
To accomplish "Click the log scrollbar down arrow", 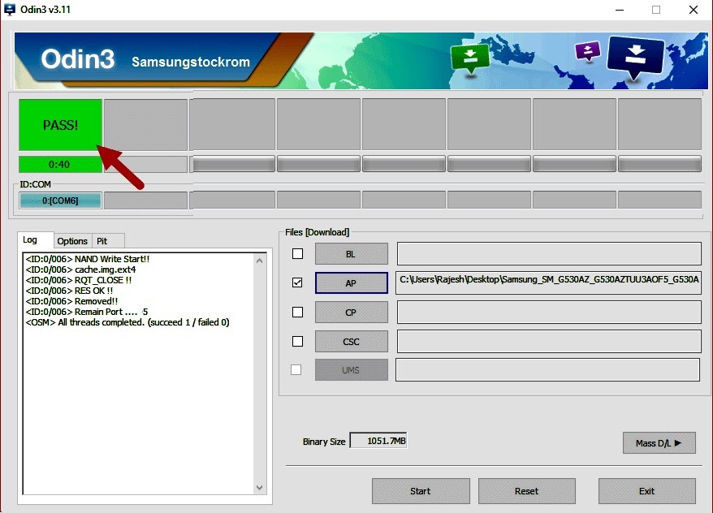I will (260, 488).
